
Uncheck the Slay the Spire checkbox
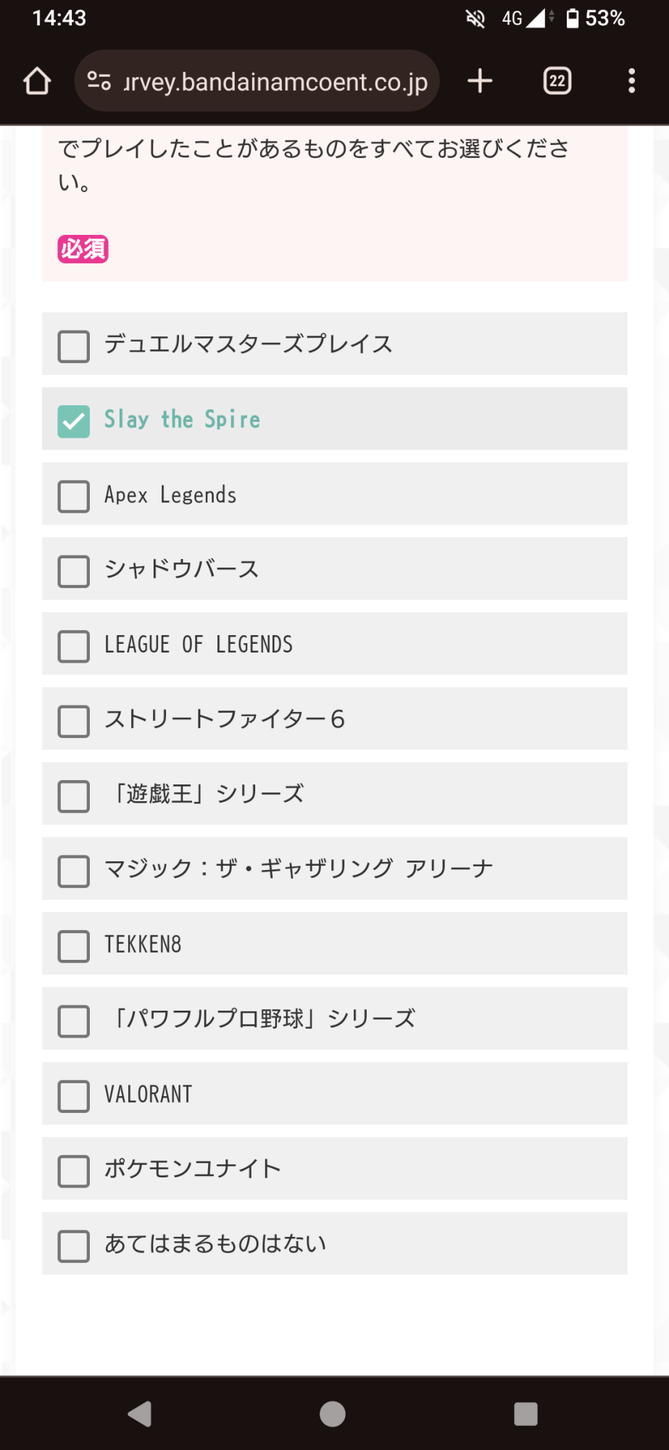pos(74,421)
